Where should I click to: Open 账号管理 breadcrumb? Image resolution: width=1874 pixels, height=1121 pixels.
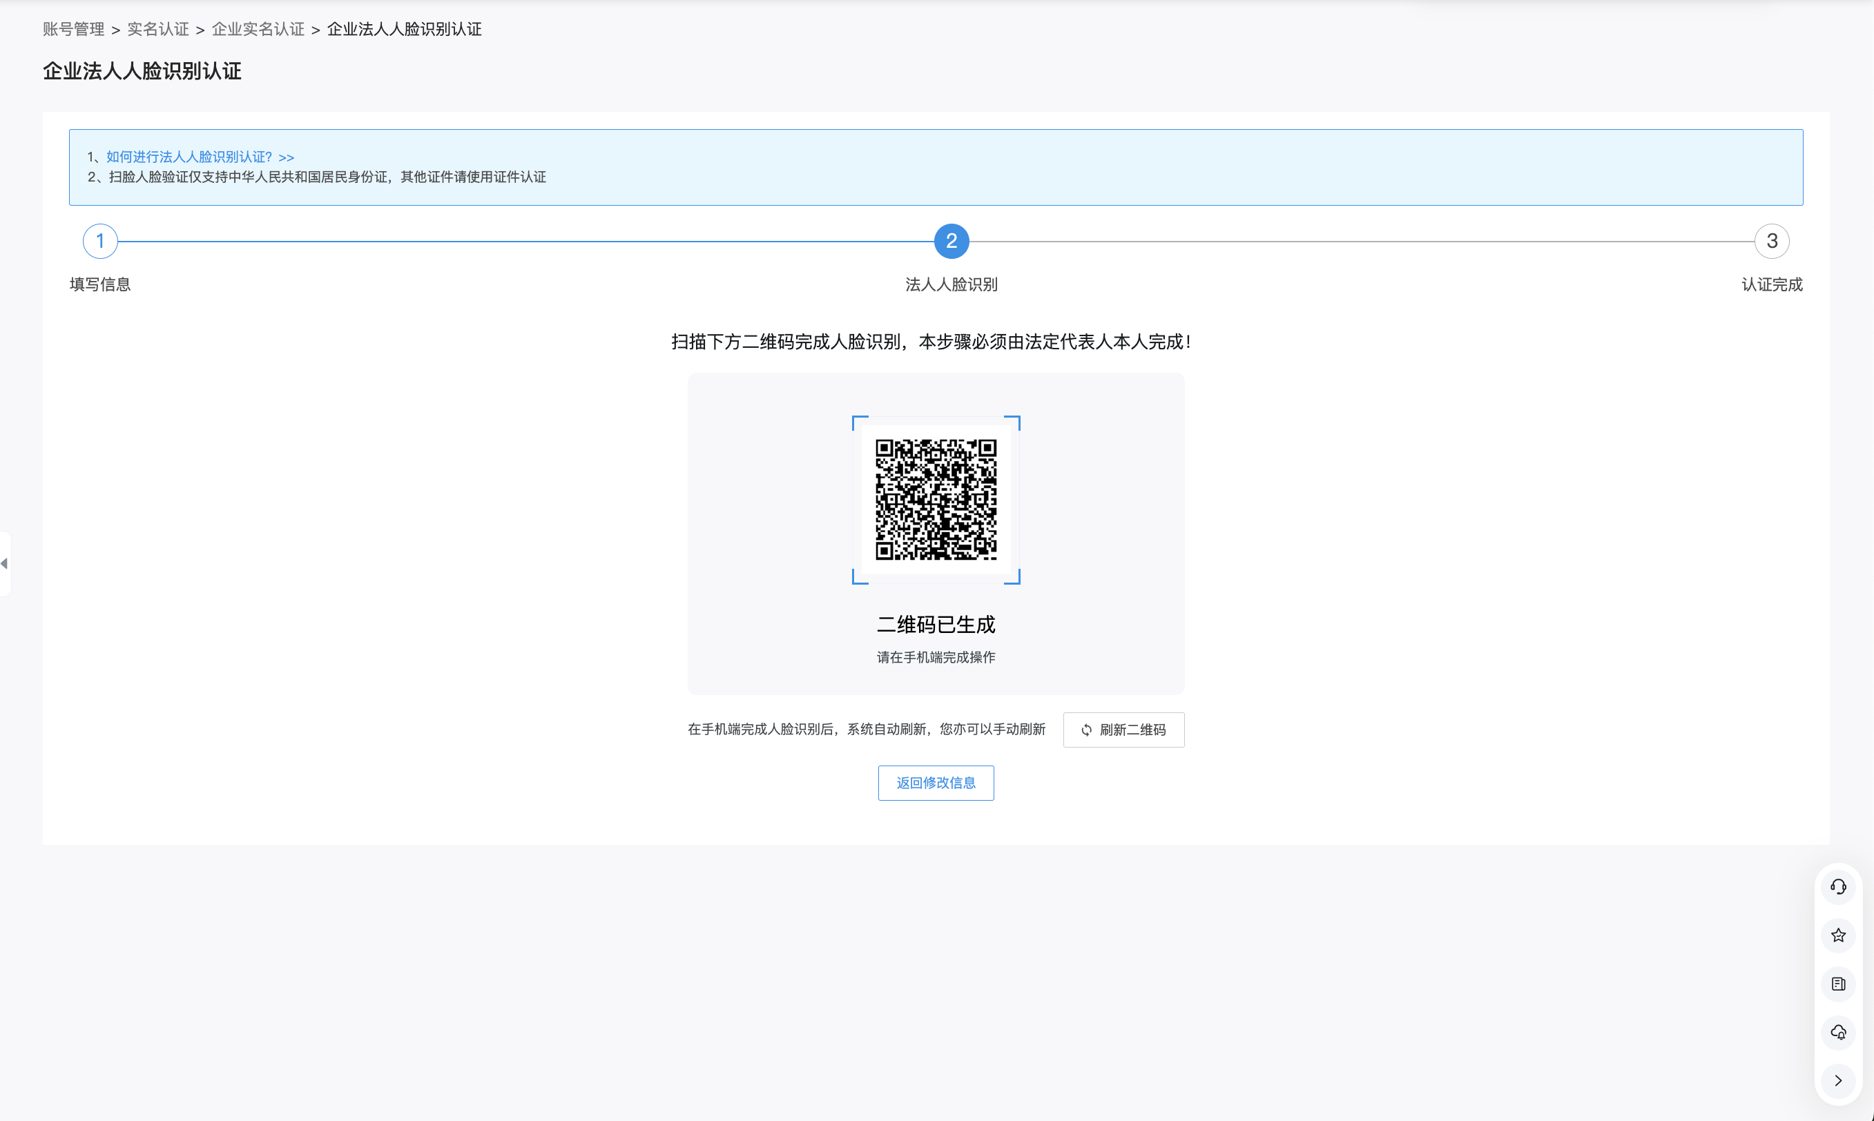pos(73,29)
